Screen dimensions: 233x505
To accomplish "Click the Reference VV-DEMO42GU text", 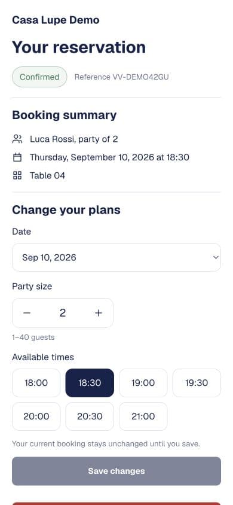I will (121, 77).
